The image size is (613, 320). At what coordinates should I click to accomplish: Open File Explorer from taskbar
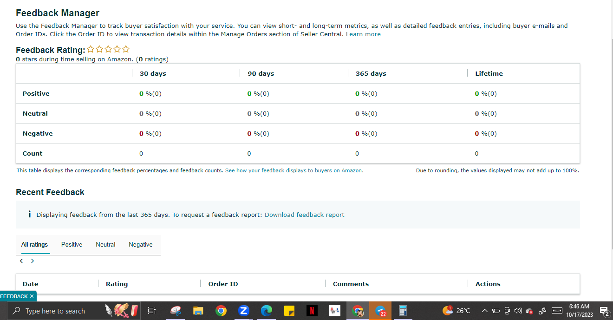tap(198, 311)
